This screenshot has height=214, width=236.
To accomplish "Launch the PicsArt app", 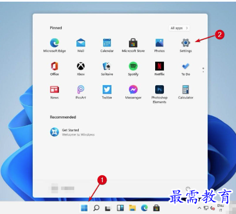I will click(81, 92).
